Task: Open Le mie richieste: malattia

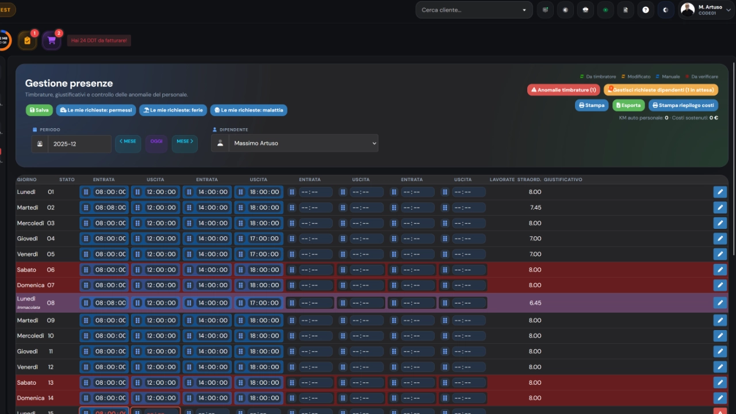Action: click(x=248, y=110)
